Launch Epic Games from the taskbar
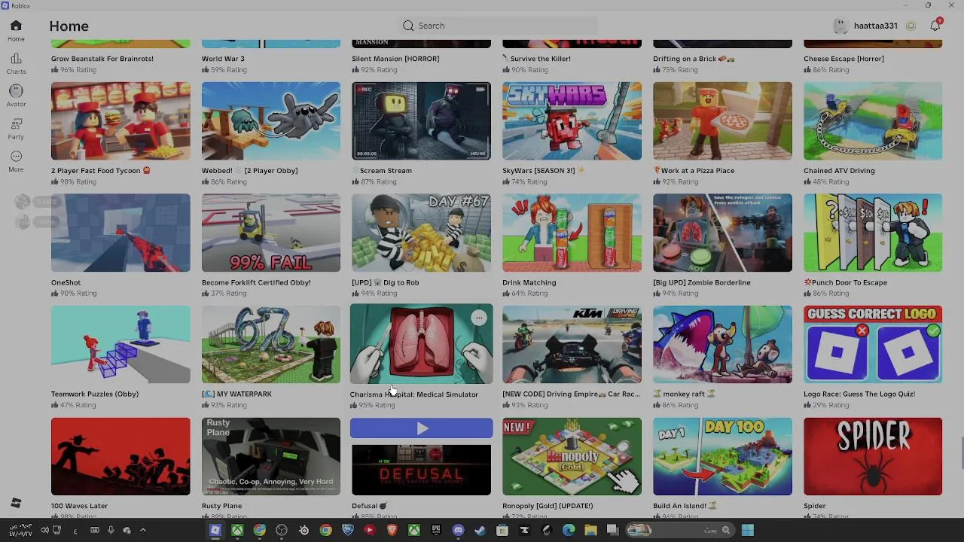964x542 pixels. [x=436, y=530]
